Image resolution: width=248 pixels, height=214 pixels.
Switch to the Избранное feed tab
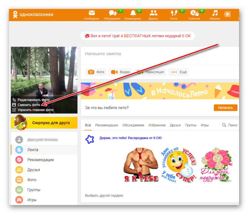[x=157, y=125]
